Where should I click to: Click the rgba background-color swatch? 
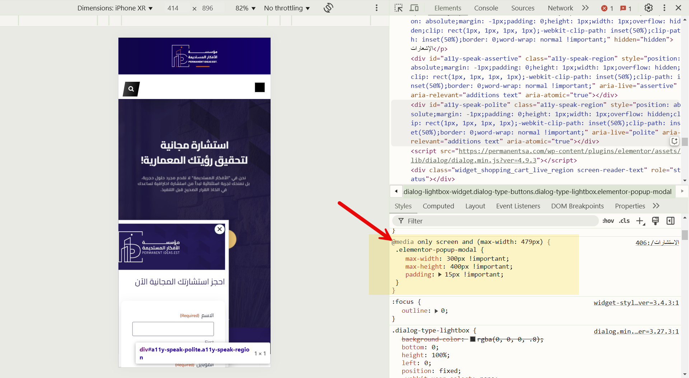(x=473, y=339)
